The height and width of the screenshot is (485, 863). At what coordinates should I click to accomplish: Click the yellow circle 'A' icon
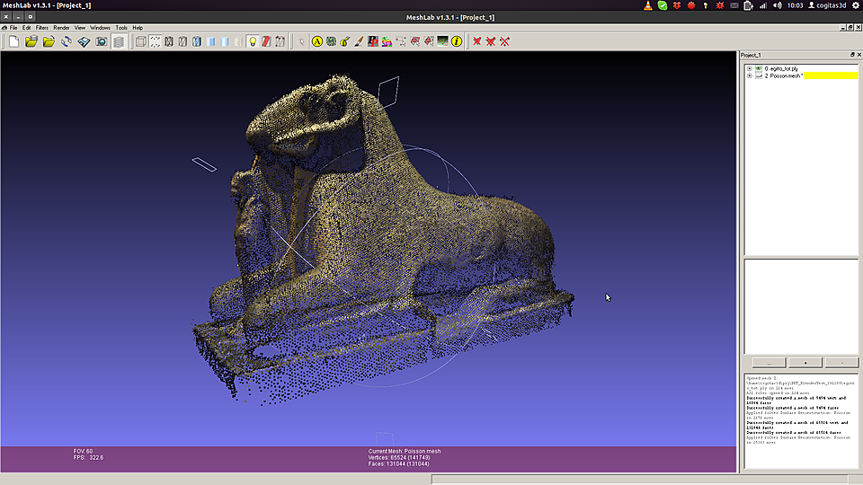point(317,41)
